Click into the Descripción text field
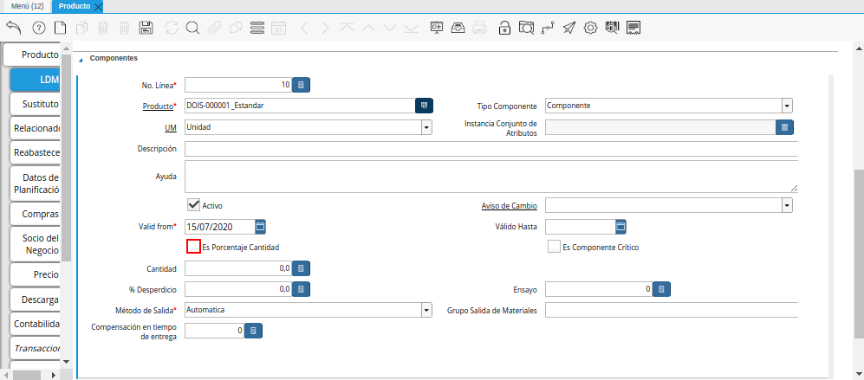Image resolution: width=864 pixels, height=380 pixels. pyautogui.click(x=490, y=149)
